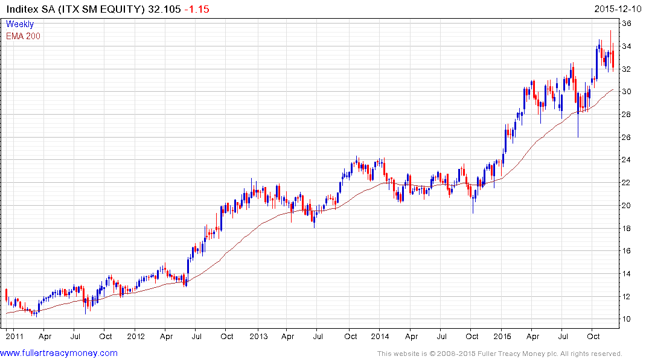Click the 20 y-axis label

tap(626, 206)
